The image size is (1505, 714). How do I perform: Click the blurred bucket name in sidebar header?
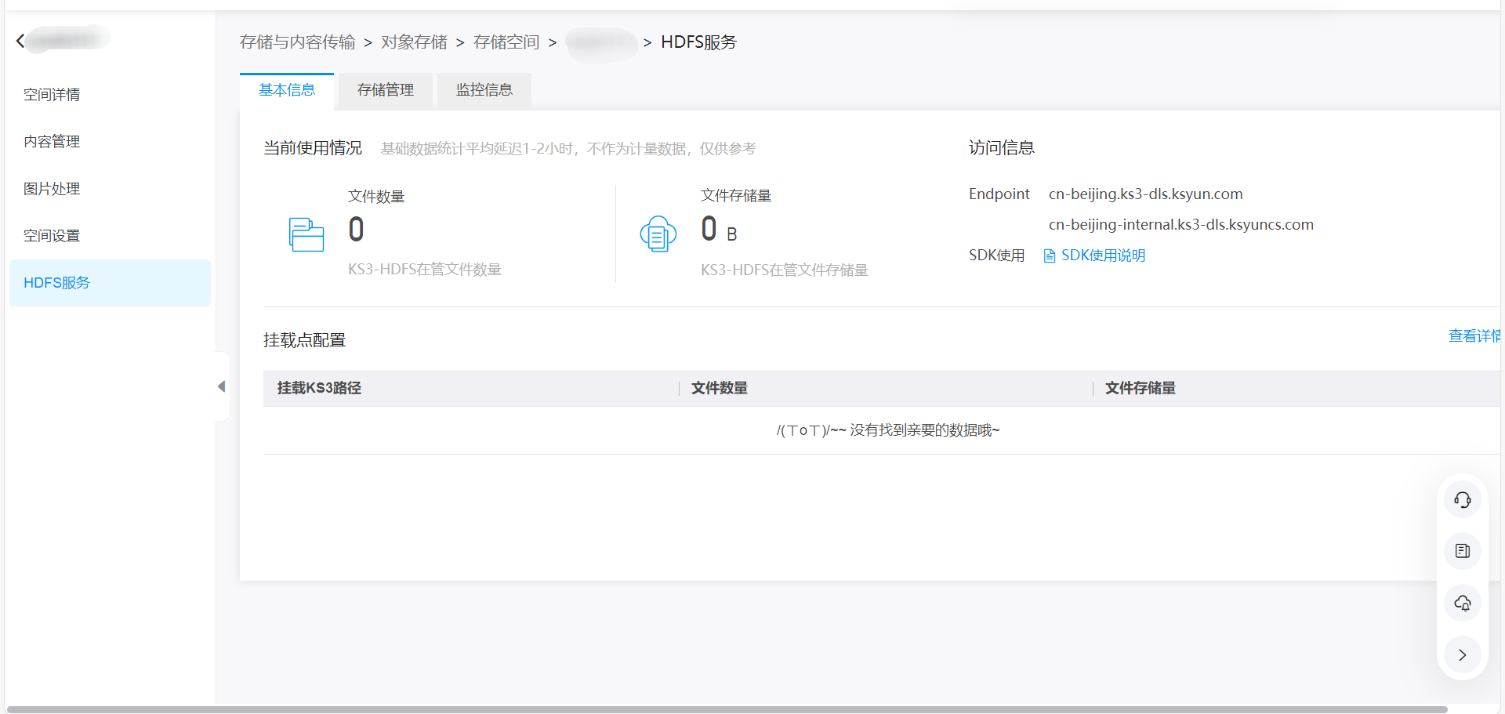click(x=69, y=39)
